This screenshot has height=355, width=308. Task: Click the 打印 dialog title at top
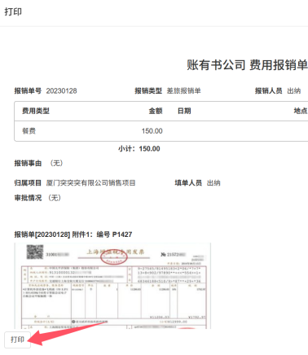13,11
